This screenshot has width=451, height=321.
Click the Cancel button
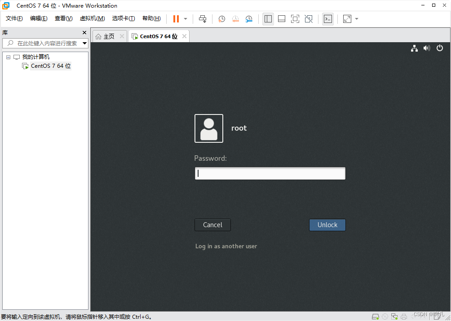pos(212,225)
